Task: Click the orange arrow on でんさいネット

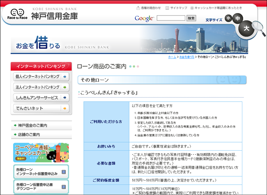Action: coord(65,109)
